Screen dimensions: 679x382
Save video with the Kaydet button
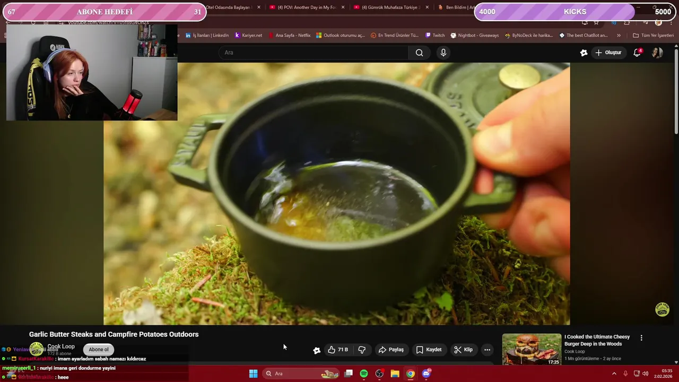pyautogui.click(x=429, y=350)
